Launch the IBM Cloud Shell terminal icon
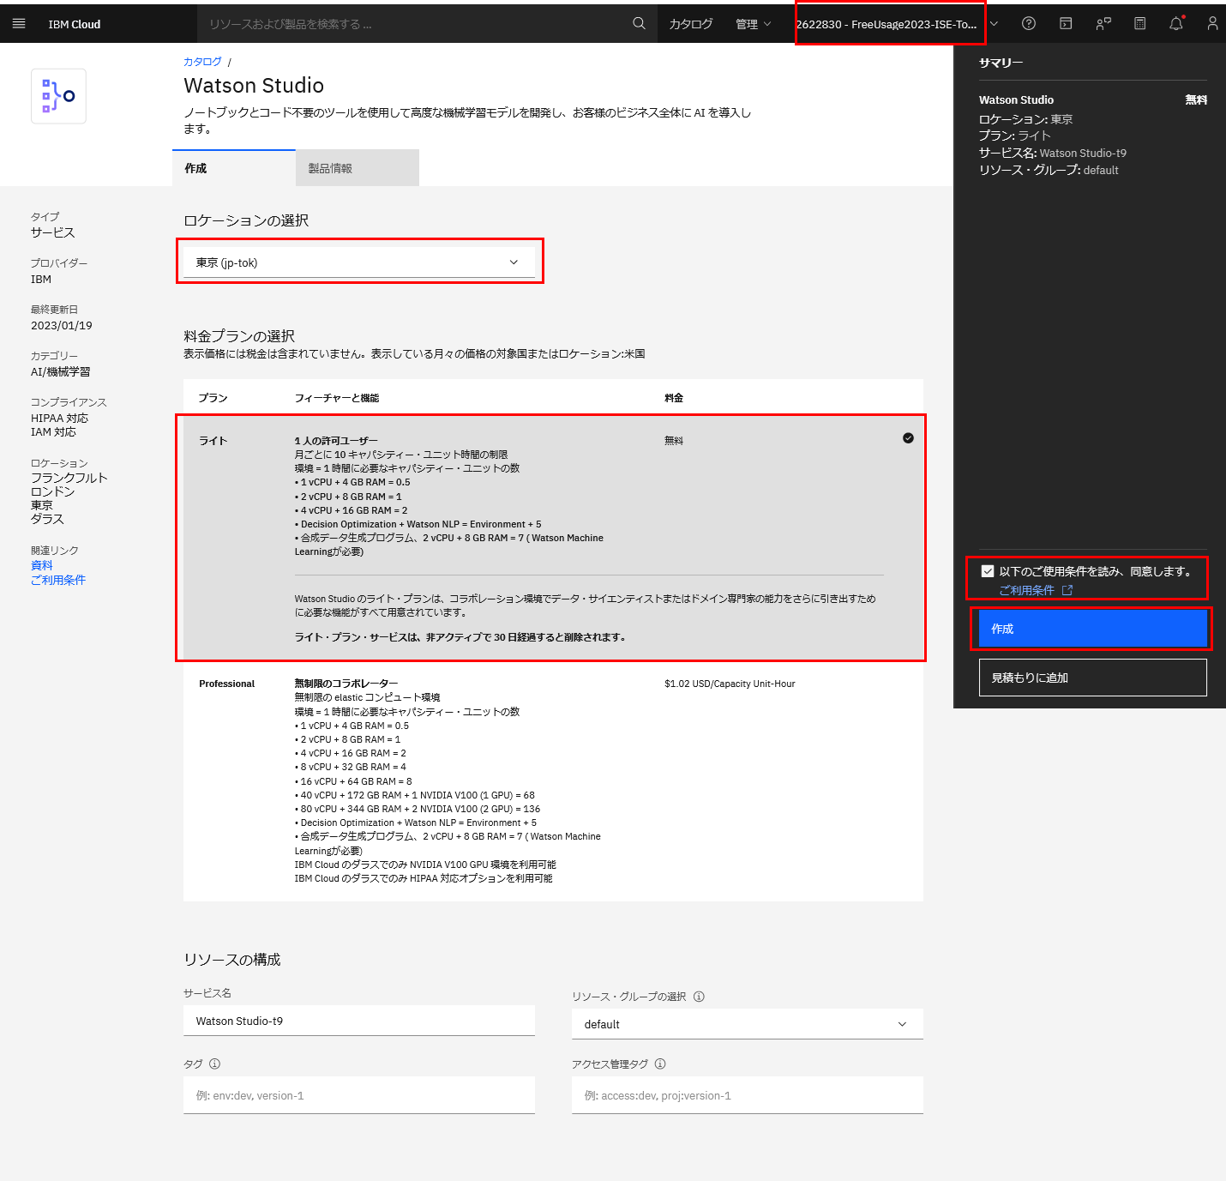1226x1181 pixels. (x=1065, y=23)
